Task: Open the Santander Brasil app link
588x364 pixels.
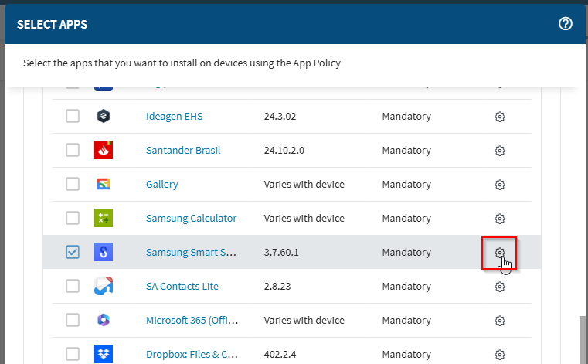Action: click(x=183, y=150)
